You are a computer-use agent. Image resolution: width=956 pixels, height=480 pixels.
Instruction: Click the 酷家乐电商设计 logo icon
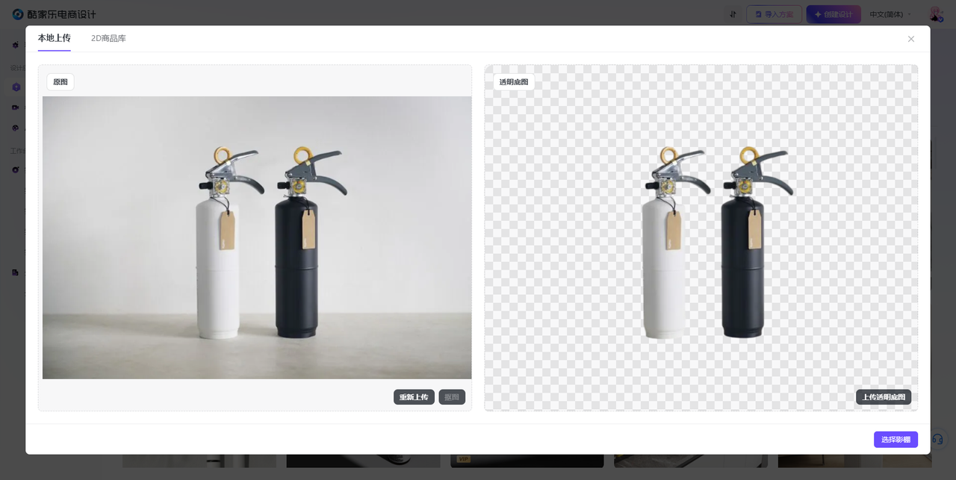pyautogui.click(x=18, y=14)
